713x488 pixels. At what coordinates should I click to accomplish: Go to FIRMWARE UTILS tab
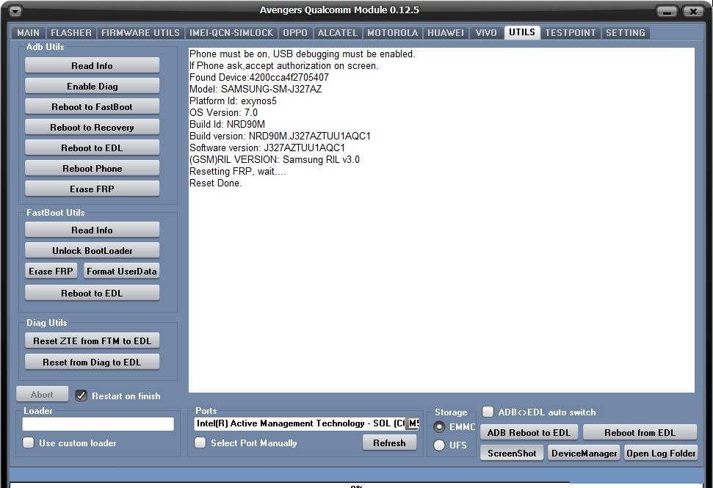[140, 33]
